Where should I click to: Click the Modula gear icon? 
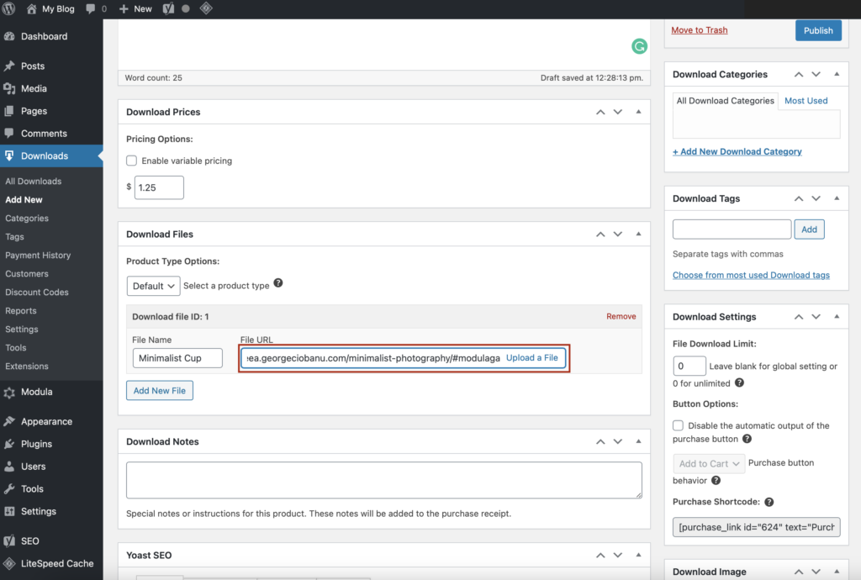tap(9, 393)
